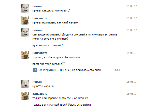The height and width of the screenshot is (110, 156).
Task: Open Роман's profile name in first message
Action: [x=37, y=6]
